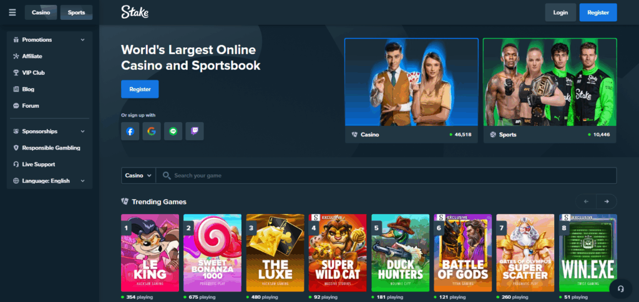639x302 pixels.
Task: Click the Stake logo
Action: (x=135, y=12)
